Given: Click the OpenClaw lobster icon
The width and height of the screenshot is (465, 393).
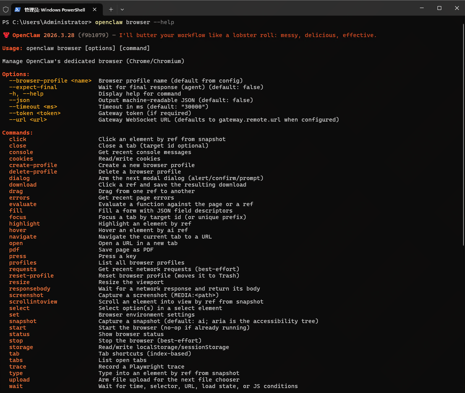Looking at the screenshot, I should click(6, 35).
